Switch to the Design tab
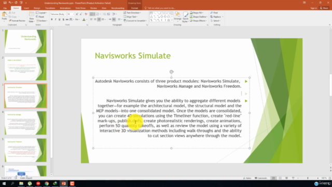 pos(37,8)
